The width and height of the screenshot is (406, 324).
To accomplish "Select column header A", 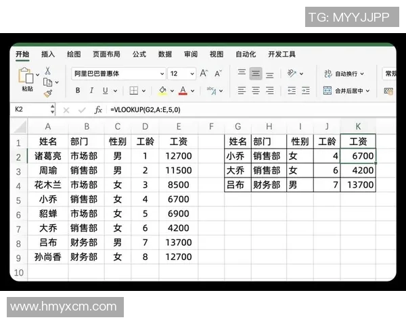I will pyautogui.click(x=48, y=127).
